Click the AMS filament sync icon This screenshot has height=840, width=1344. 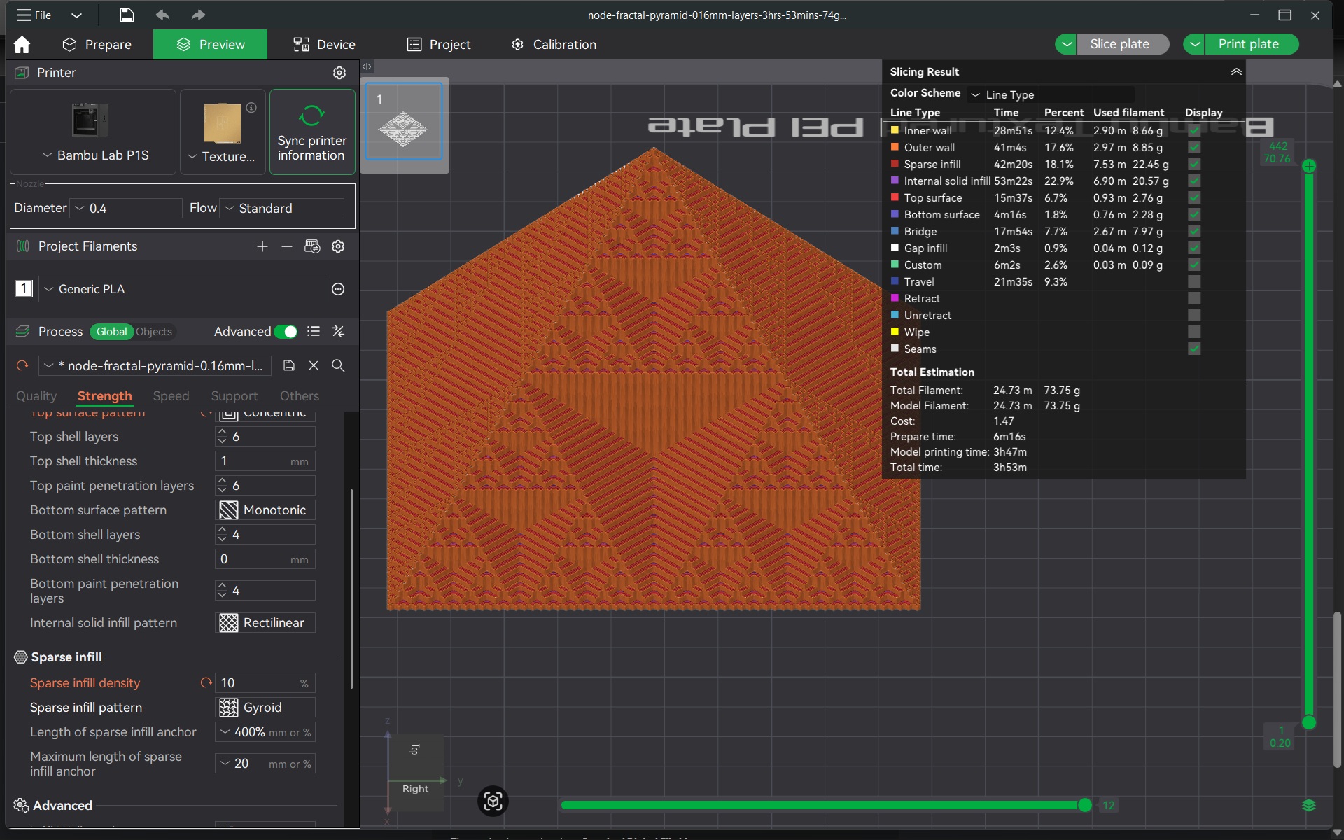(312, 246)
